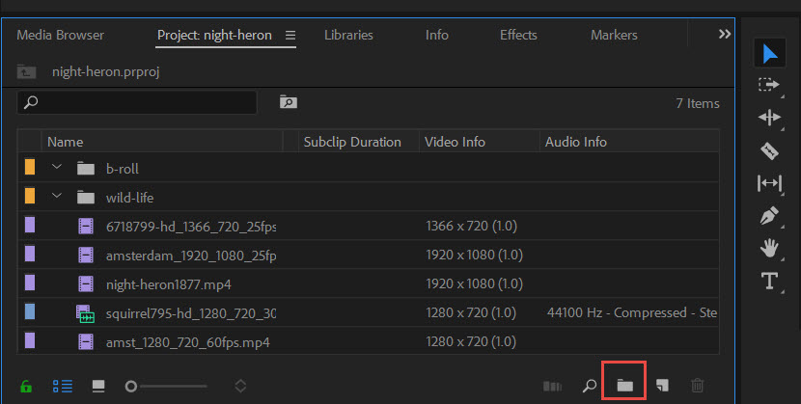Open the Info tab
Viewport: 801px width, 404px height.
click(437, 36)
